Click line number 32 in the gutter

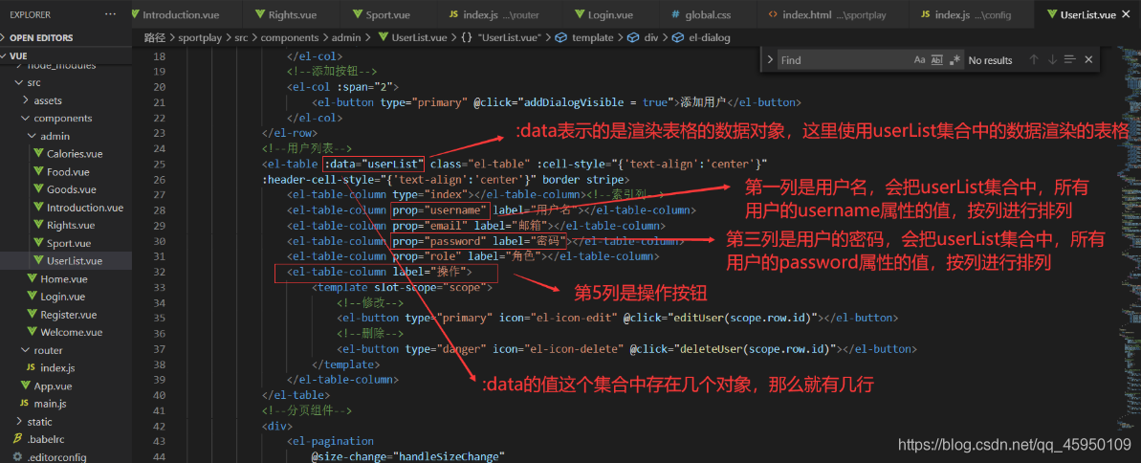tap(160, 271)
